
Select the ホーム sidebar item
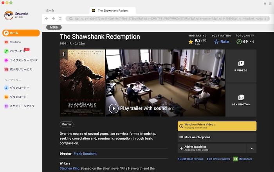[21, 33]
